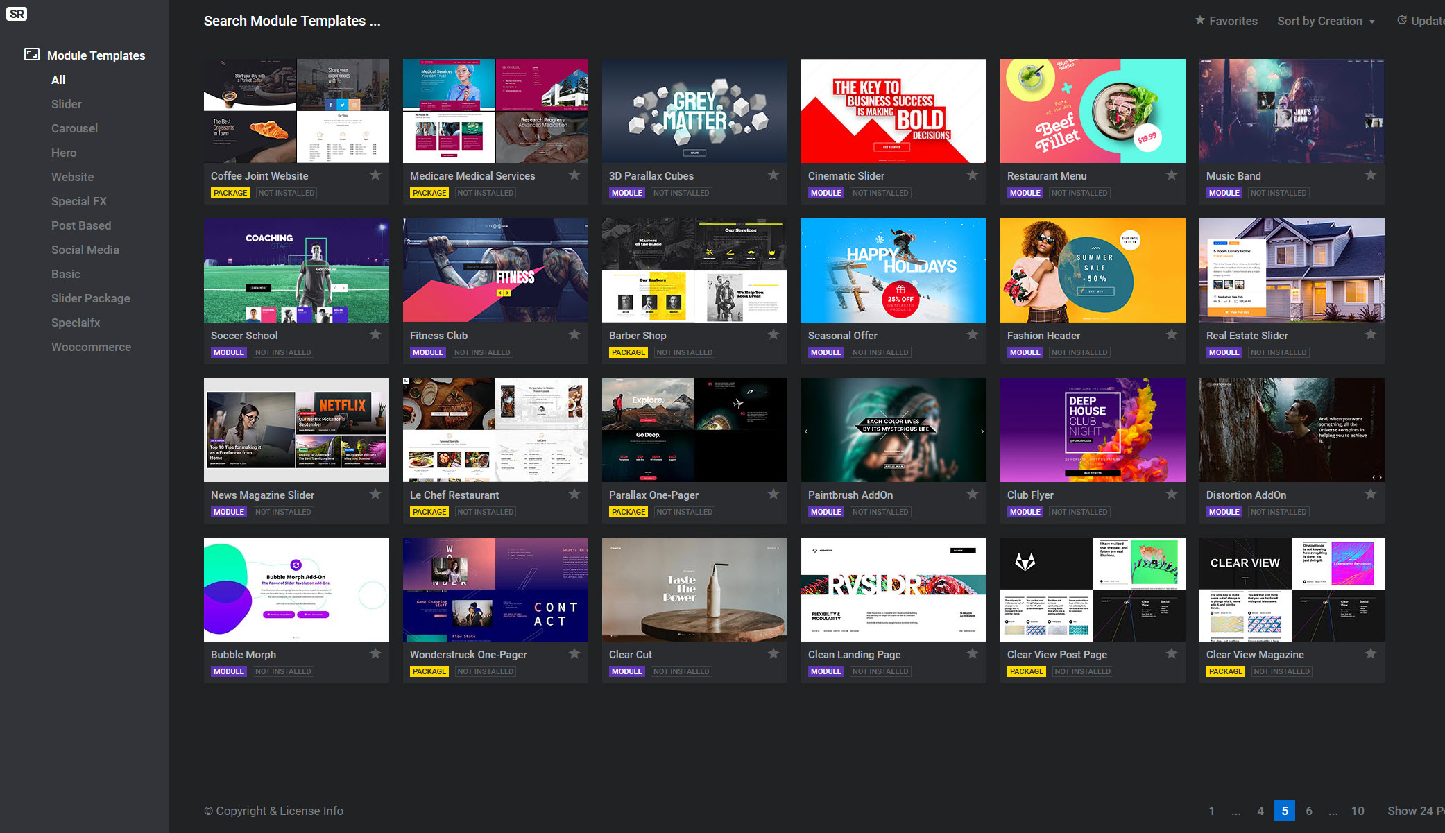This screenshot has width=1445, height=833.
Task: Mark Real Estate Slider as favorite
Action: (1371, 335)
